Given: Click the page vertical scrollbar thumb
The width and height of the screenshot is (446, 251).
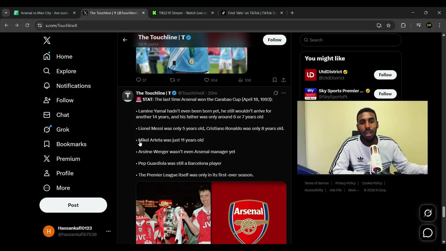Looking at the screenshot, I should 444,212.
